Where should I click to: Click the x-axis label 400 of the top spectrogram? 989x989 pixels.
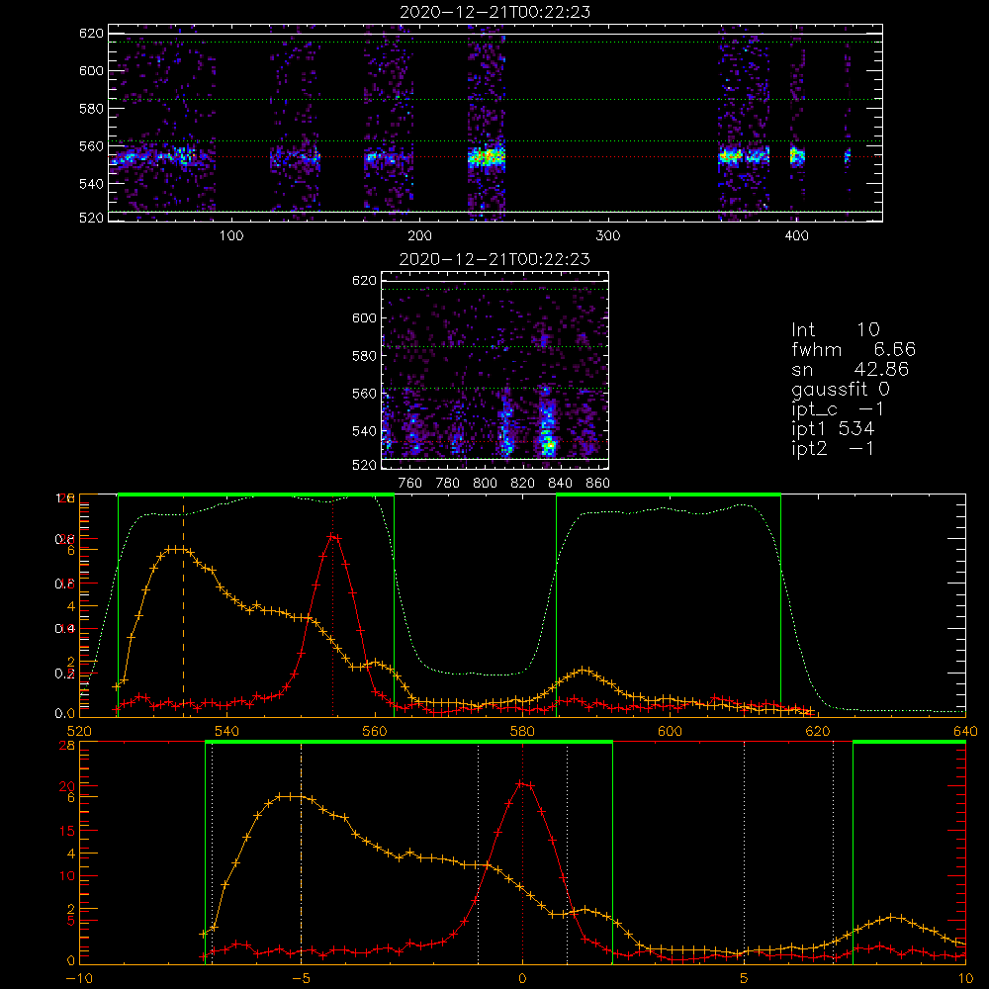click(x=796, y=236)
